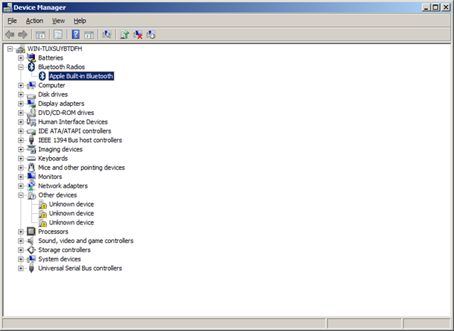Click the blue Help question-mark icon
This screenshot has height=331, width=454.
(76, 35)
